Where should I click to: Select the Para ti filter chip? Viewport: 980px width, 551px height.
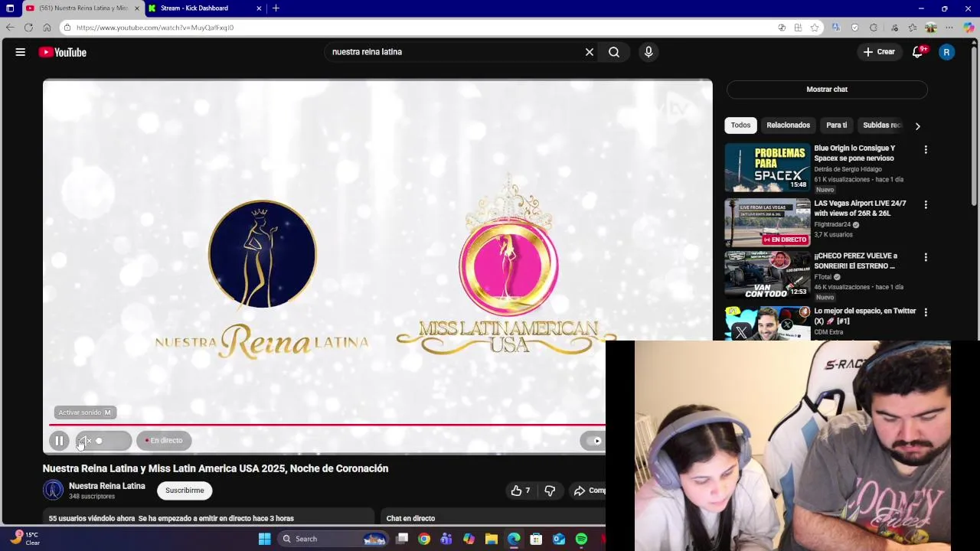836,126
